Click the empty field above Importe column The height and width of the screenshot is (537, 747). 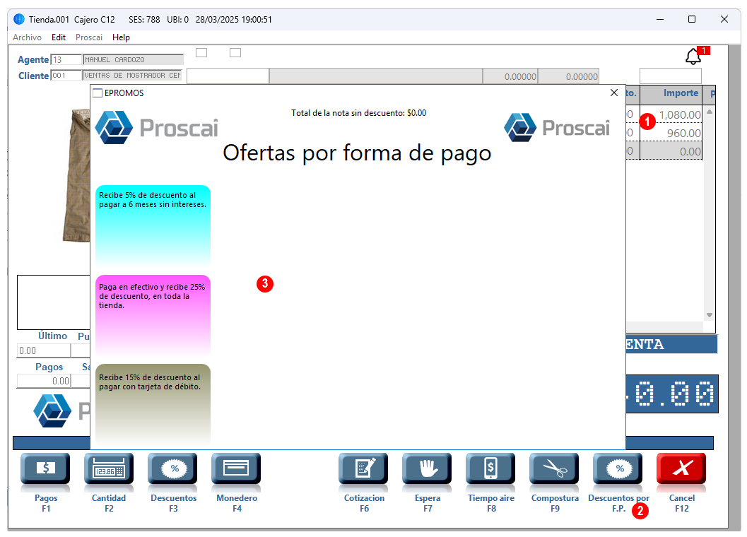[x=670, y=76]
